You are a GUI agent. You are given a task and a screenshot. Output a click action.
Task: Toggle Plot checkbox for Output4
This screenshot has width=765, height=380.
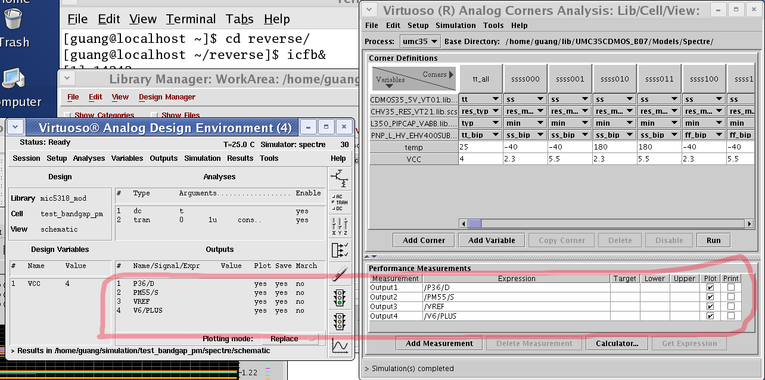[710, 316]
